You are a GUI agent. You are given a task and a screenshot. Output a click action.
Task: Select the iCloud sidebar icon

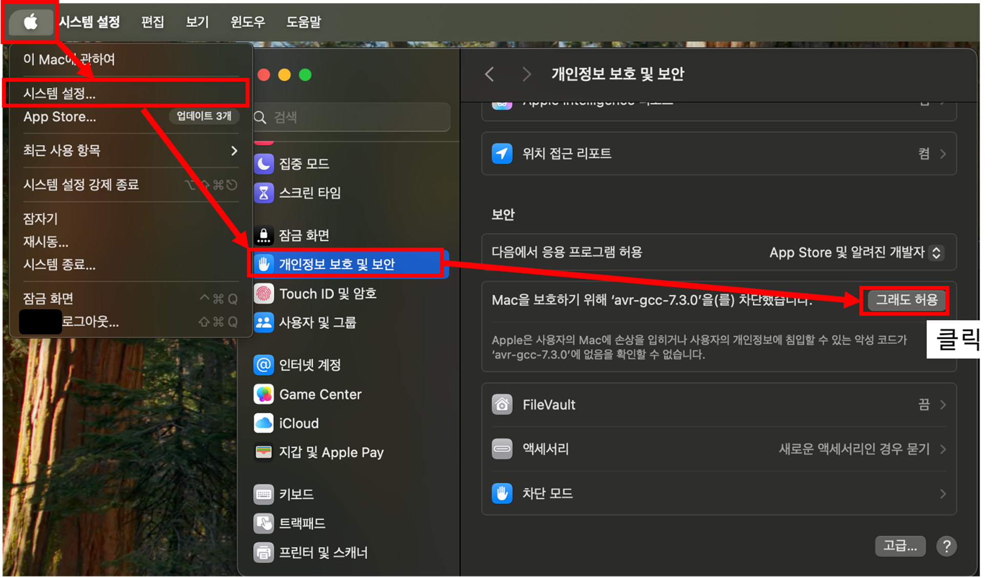coord(264,423)
